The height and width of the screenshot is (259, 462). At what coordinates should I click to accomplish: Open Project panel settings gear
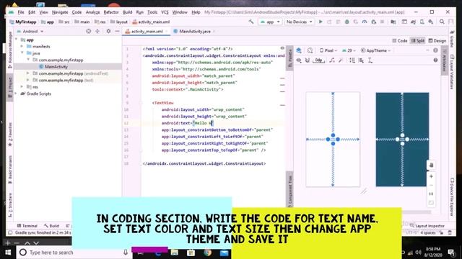(x=108, y=31)
